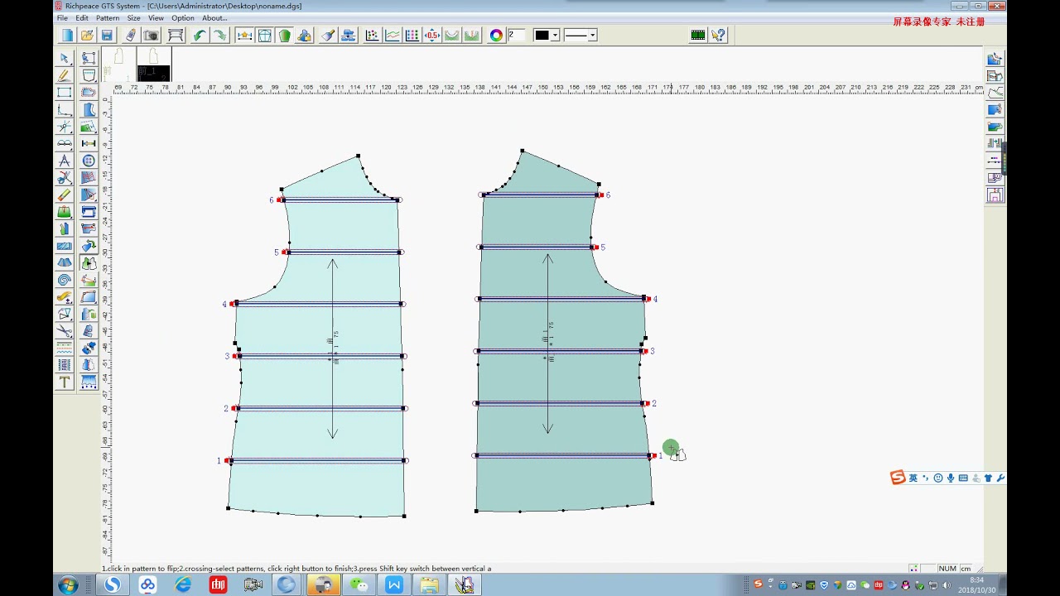1060x596 pixels.
Task: Select the pencil drawing tool
Action: click(x=64, y=75)
